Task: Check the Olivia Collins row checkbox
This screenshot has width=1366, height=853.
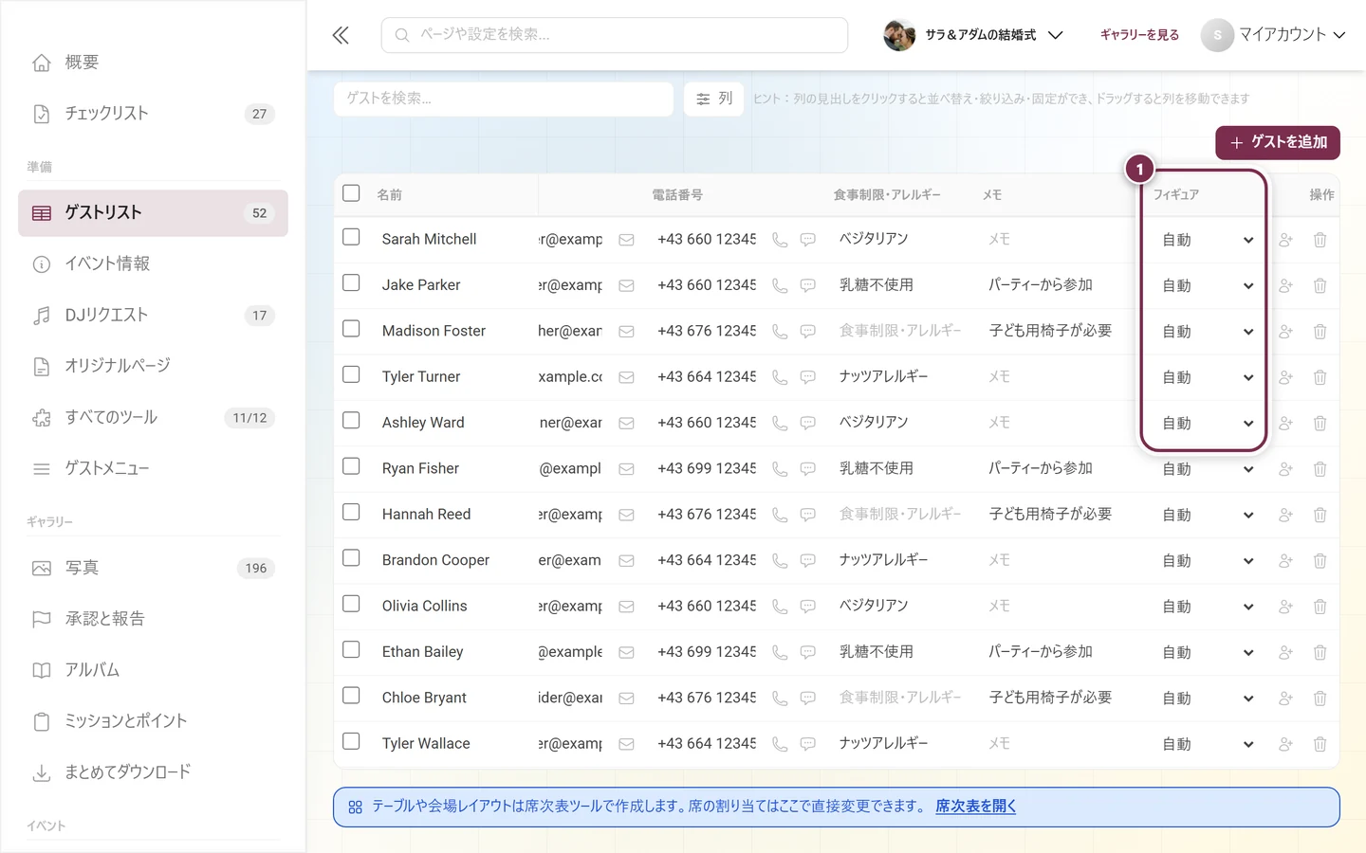Action: (x=351, y=604)
